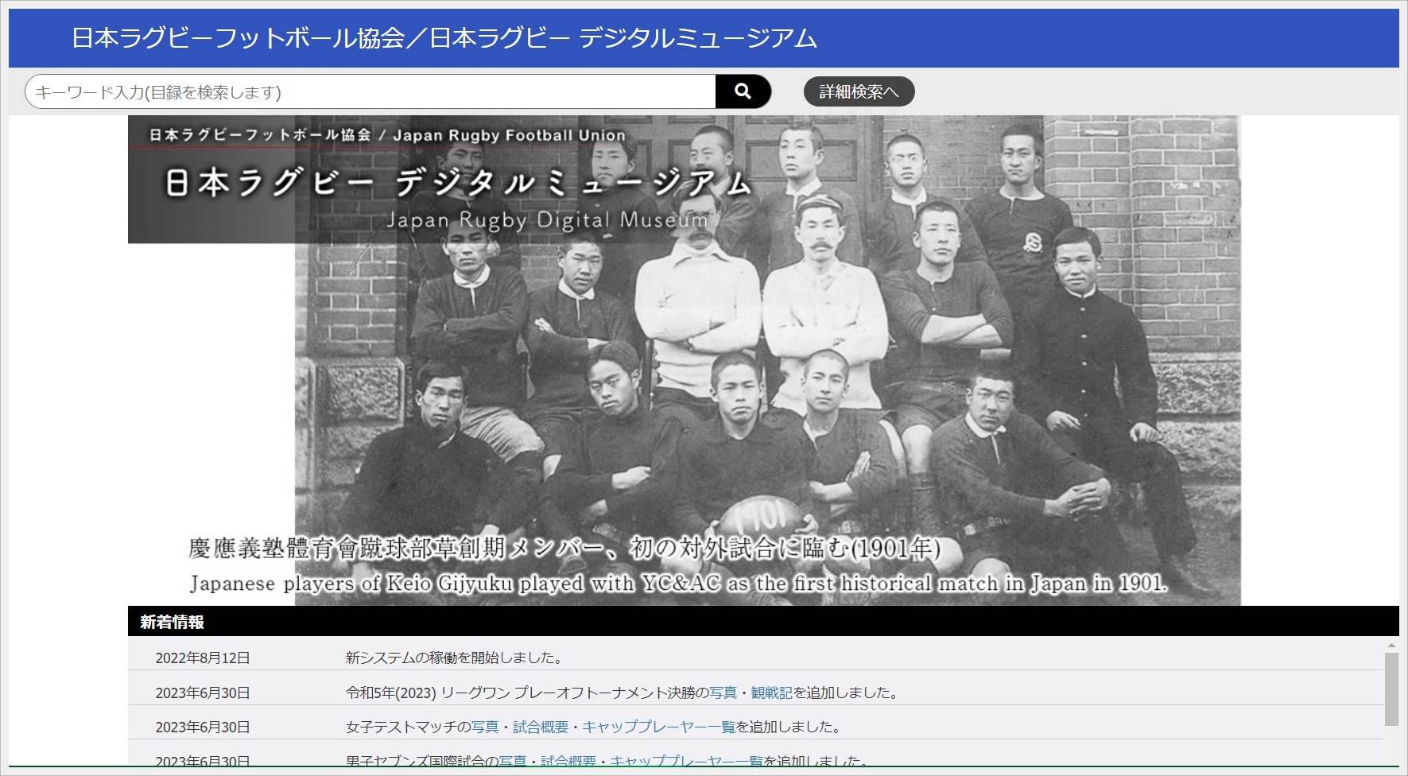Open 写真 link for women's test match
The height and width of the screenshot is (776, 1408).
coord(485,727)
